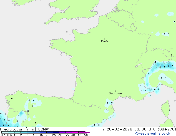Pick the 0.5–1 mm legend swatch
The image size is (176, 136).
(x=11, y=132)
